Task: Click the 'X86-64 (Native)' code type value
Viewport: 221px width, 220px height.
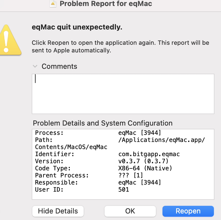Action: 145,168
